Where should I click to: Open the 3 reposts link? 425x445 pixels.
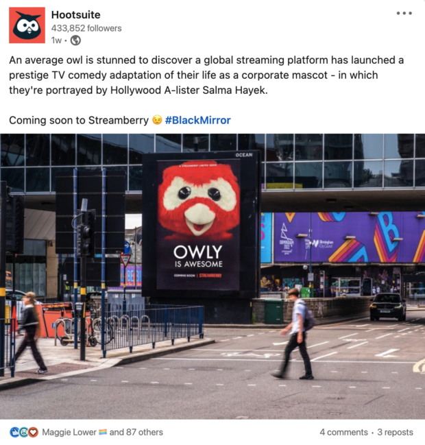coord(396,432)
